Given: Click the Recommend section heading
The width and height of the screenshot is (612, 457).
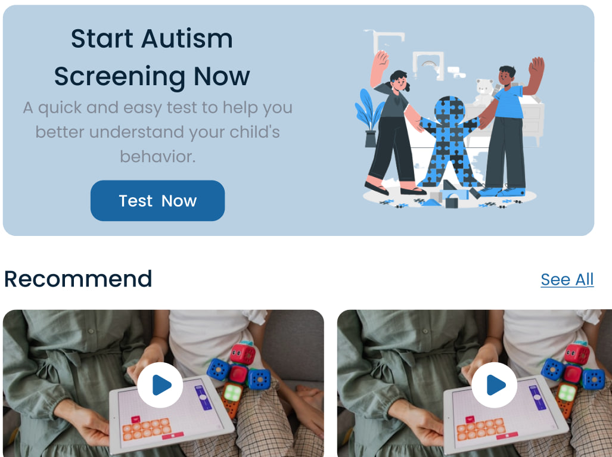Looking at the screenshot, I should point(78,279).
